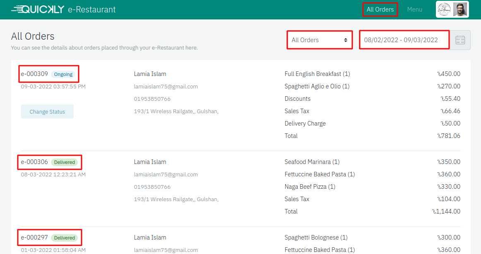Open the All Orders filter dropdown
The image size is (481, 254).
[319, 40]
